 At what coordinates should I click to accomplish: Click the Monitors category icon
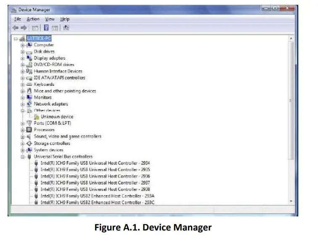(29, 97)
